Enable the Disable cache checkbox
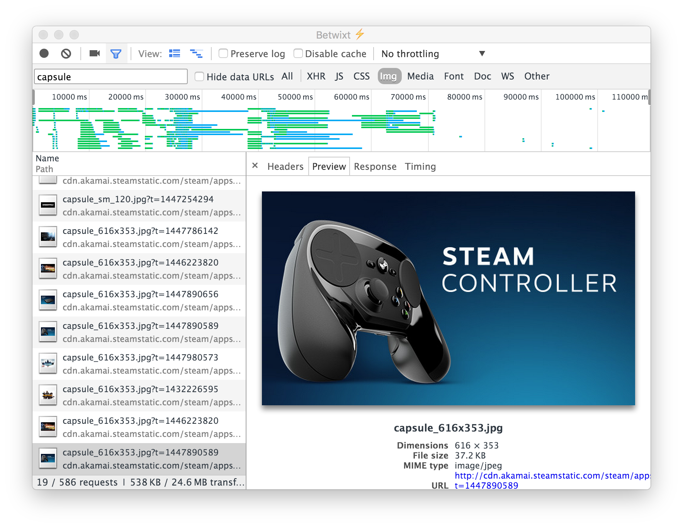Screen dimensions: 683x528 pyautogui.click(x=298, y=54)
